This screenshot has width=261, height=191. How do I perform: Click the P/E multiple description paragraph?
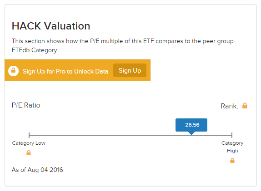pyautogui.click(x=122, y=45)
